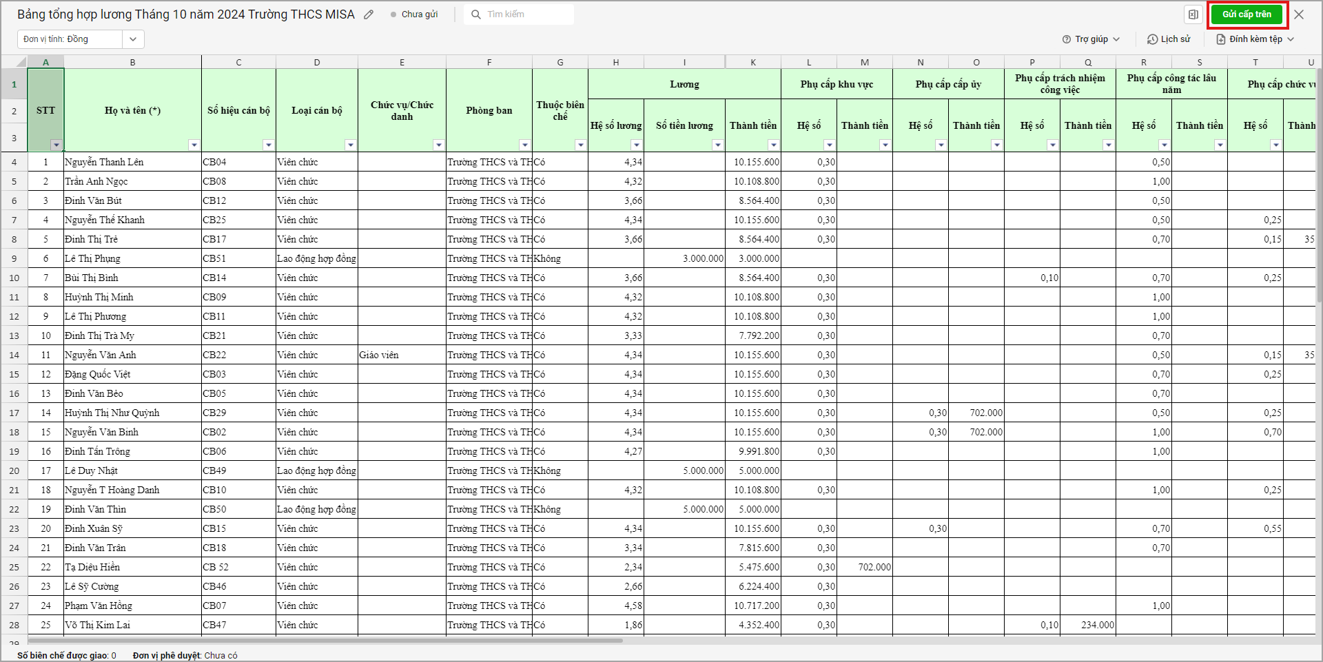The image size is (1323, 662).
Task: Type in the Tìm kiếm search field
Action: (x=527, y=14)
